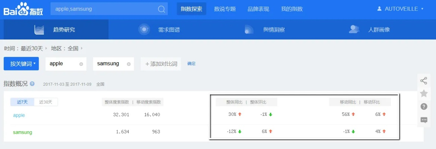Image resolution: width=436 pixels, height=149 pixels.
Task: Click the 整体同比 column header
Action: pos(234,102)
